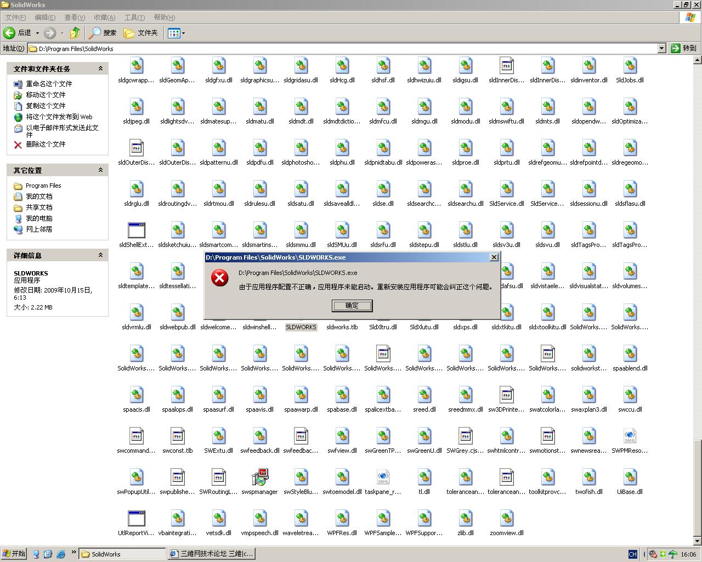The height and width of the screenshot is (562, 702).
Task: Click the 开始 Start button
Action: coord(14,554)
